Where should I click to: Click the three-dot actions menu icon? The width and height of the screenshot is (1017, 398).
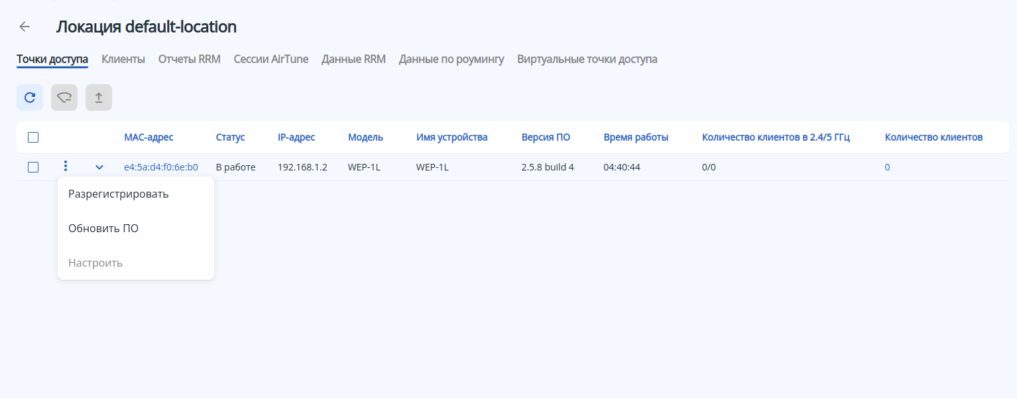[x=65, y=166]
